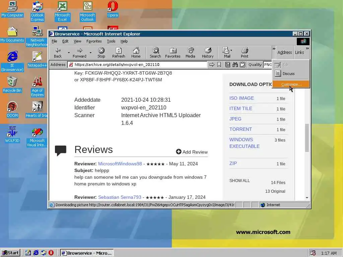343x257 pixels.
Task: Open the File menu
Action: pos(54,41)
